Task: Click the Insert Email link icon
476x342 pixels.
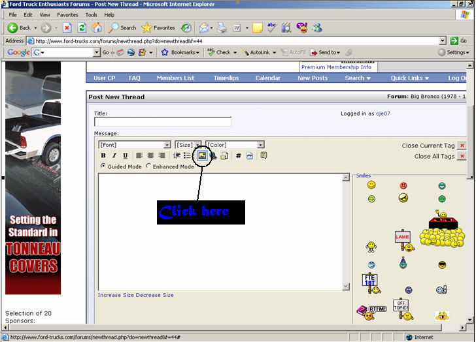Action: coord(224,156)
